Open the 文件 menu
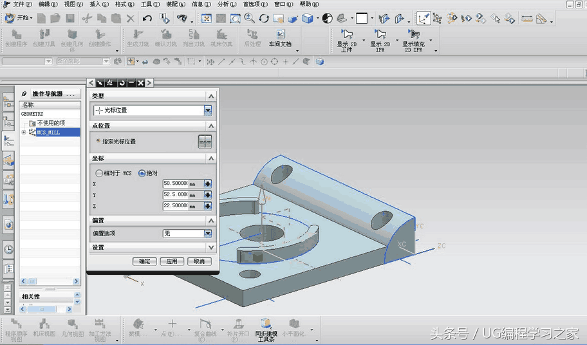The image size is (587, 345). (x=22, y=4)
